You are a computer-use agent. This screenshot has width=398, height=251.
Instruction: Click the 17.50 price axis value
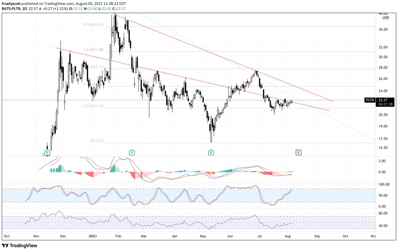coord(383,139)
